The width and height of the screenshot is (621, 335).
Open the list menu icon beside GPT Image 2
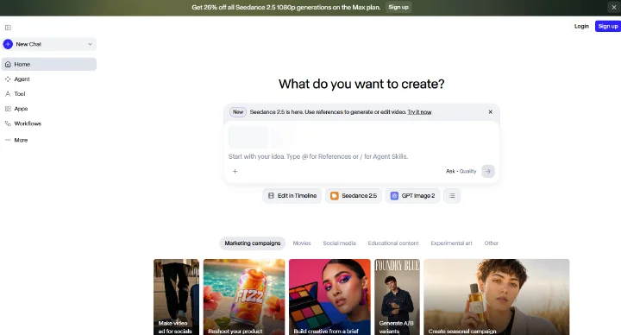[x=452, y=196]
